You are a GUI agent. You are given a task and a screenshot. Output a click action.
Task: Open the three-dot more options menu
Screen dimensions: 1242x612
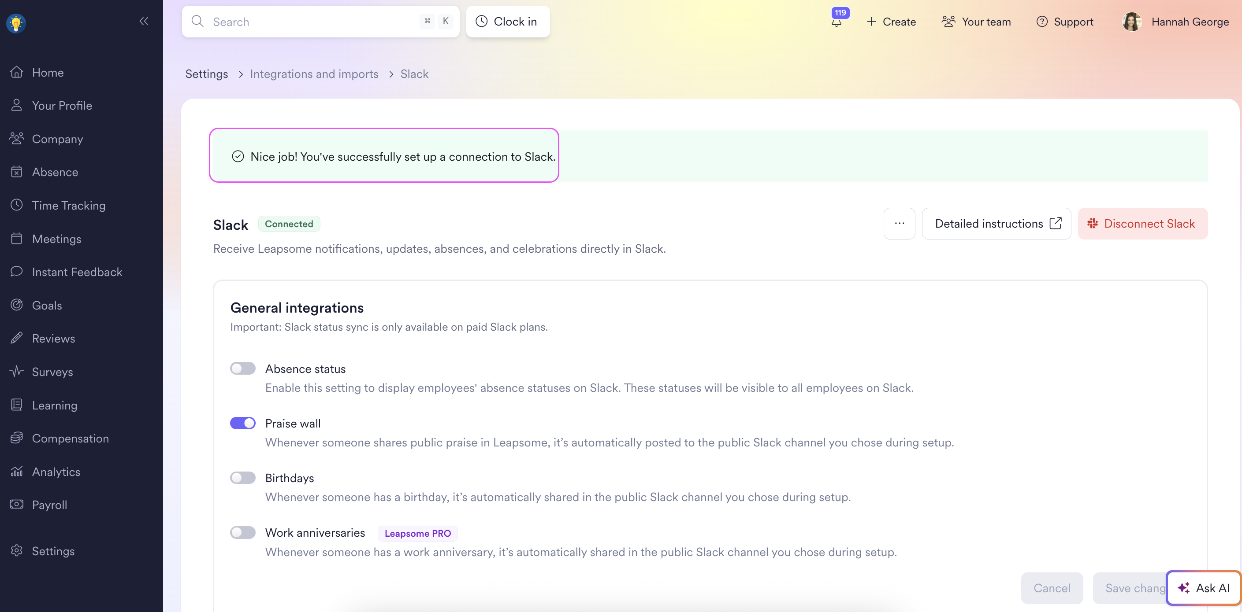click(899, 223)
